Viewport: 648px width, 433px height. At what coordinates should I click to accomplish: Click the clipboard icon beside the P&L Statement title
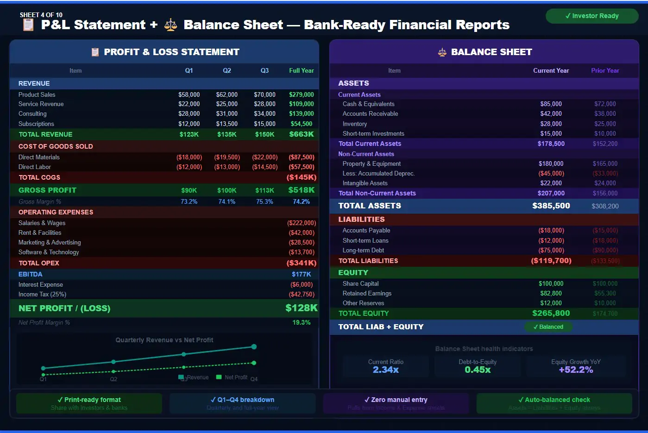(28, 25)
